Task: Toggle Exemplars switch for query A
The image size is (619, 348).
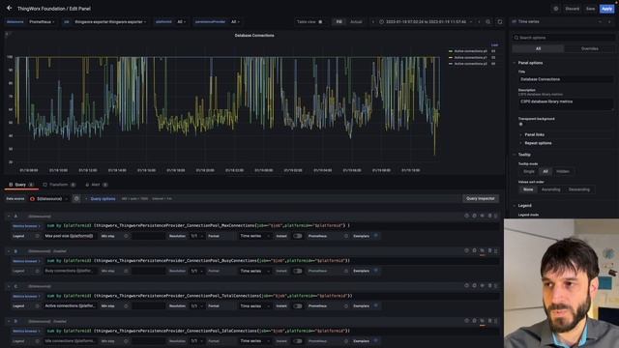Action: pyautogui.click(x=376, y=236)
